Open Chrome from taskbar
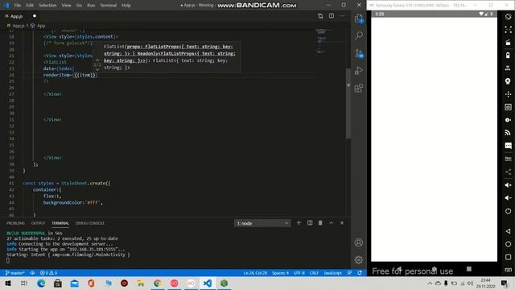The width and height of the screenshot is (515, 290). 158,283
